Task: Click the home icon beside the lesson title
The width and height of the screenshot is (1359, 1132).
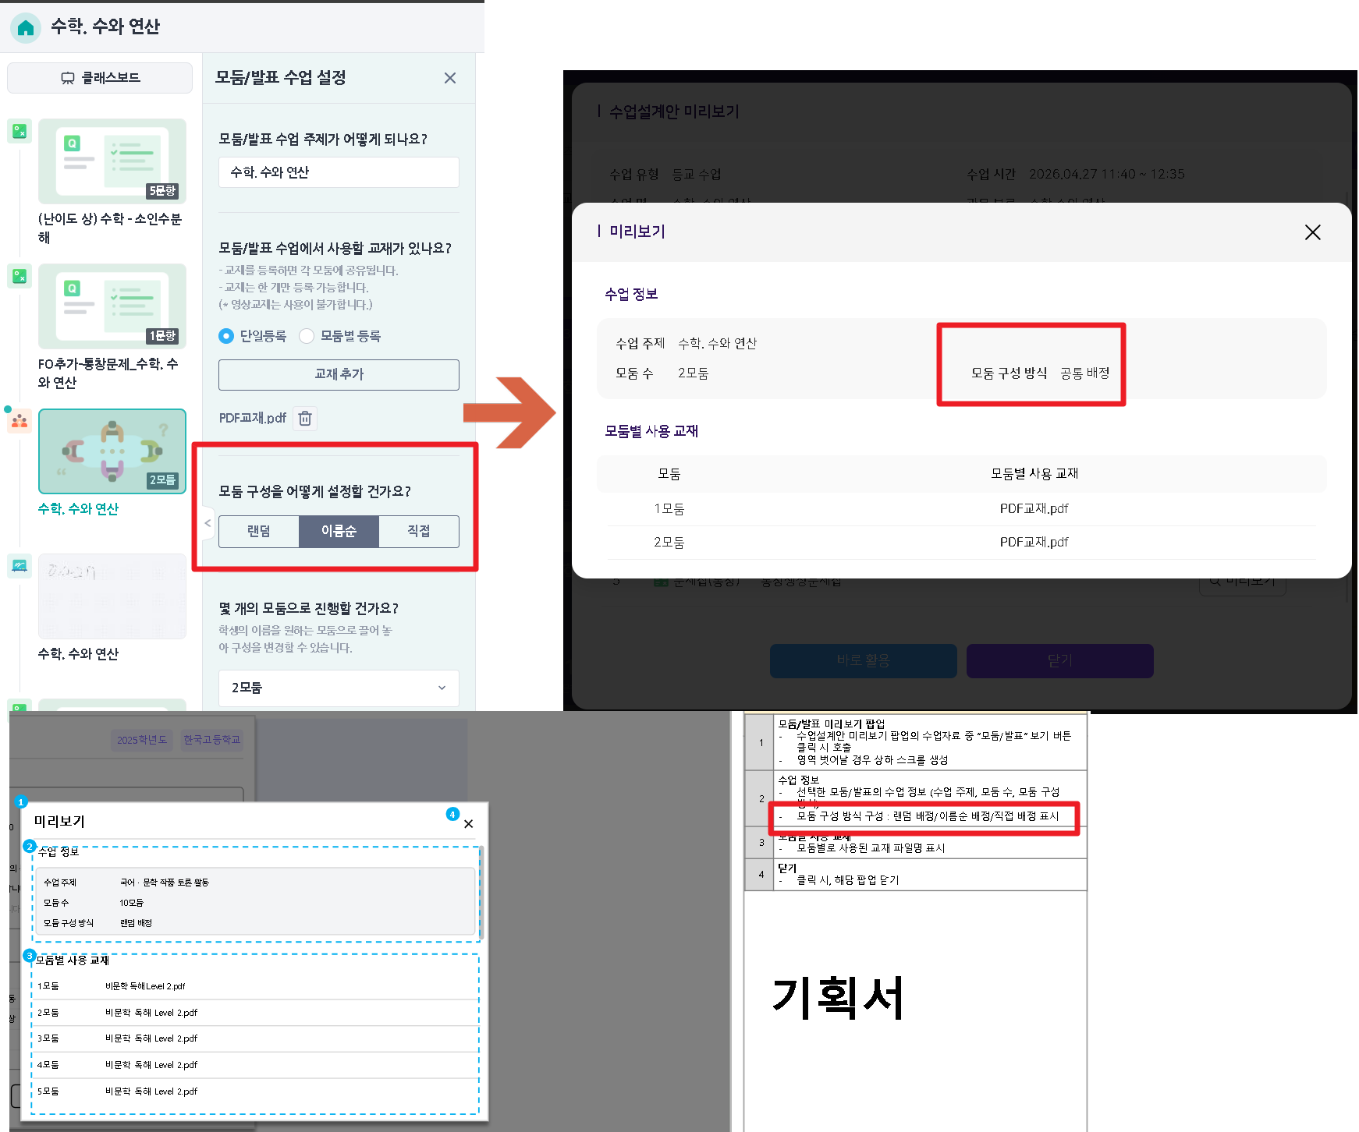Action: (x=25, y=28)
